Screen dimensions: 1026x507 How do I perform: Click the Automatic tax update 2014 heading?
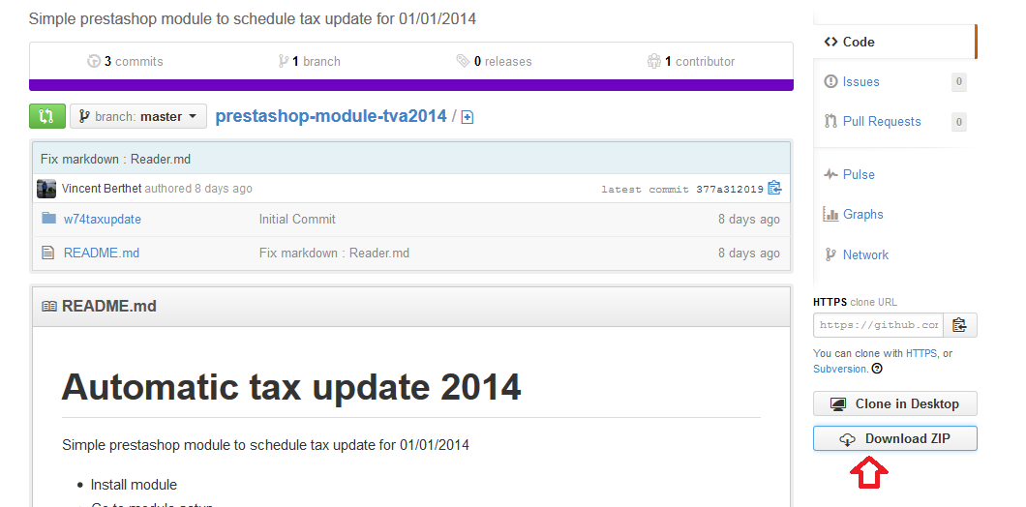tap(291, 387)
